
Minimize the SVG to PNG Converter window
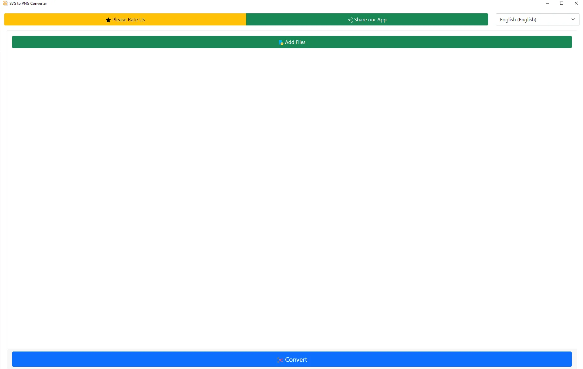(x=547, y=3)
